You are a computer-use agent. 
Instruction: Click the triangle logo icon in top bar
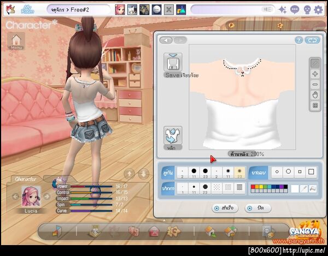click(x=181, y=10)
